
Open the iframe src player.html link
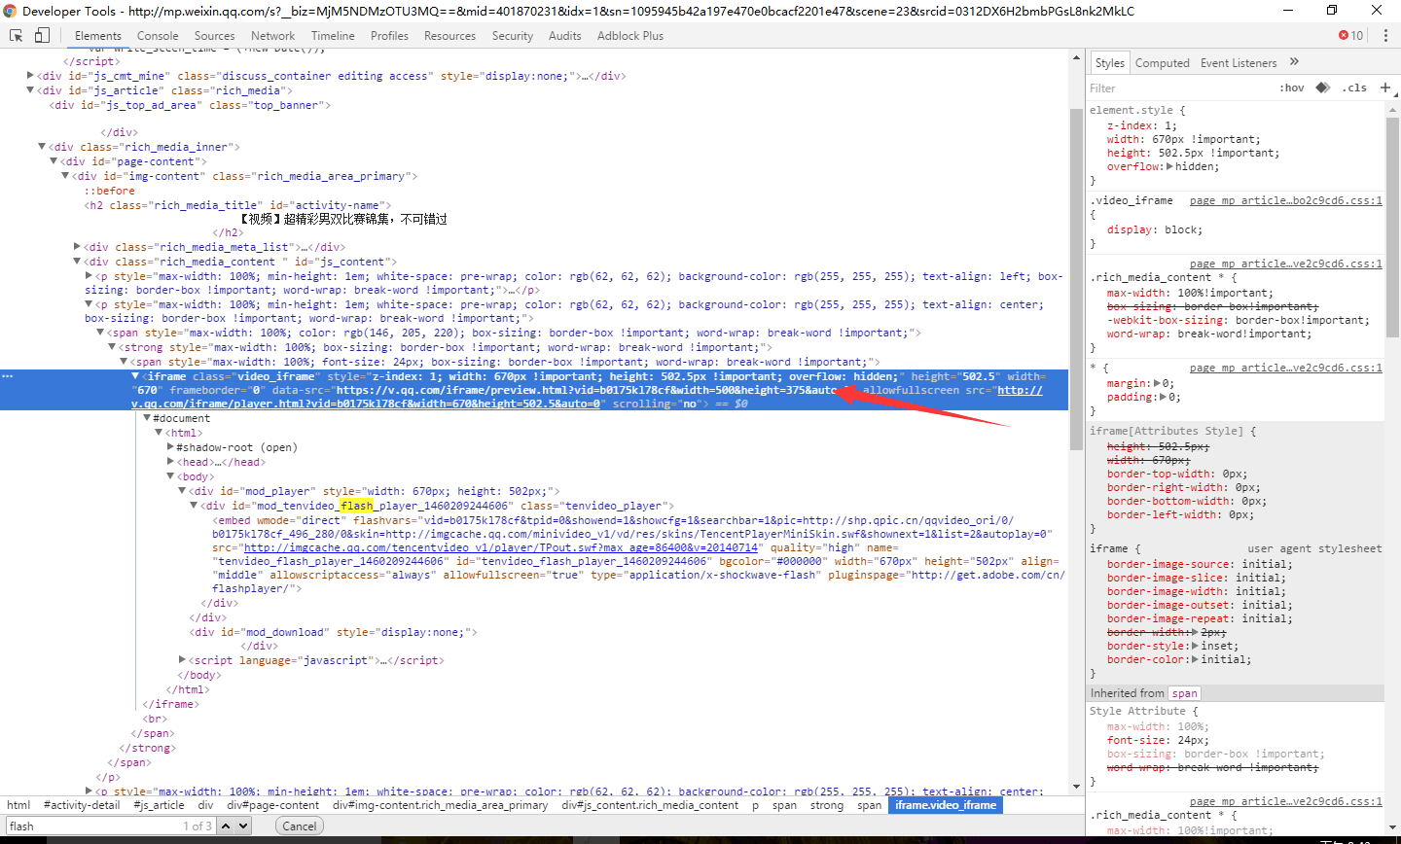coord(587,397)
